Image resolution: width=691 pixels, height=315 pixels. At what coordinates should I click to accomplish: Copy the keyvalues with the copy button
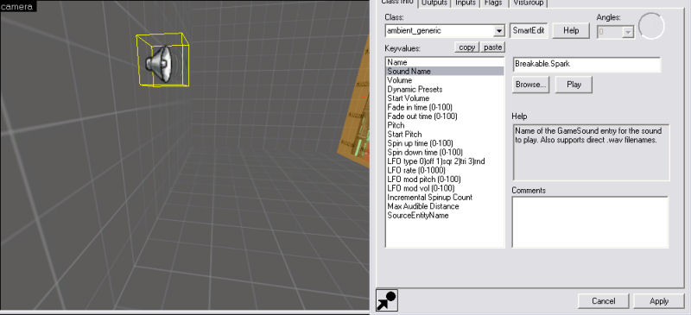pos(466,47)
